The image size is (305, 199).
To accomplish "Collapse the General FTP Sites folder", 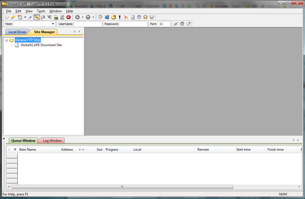I will point(6,40).
